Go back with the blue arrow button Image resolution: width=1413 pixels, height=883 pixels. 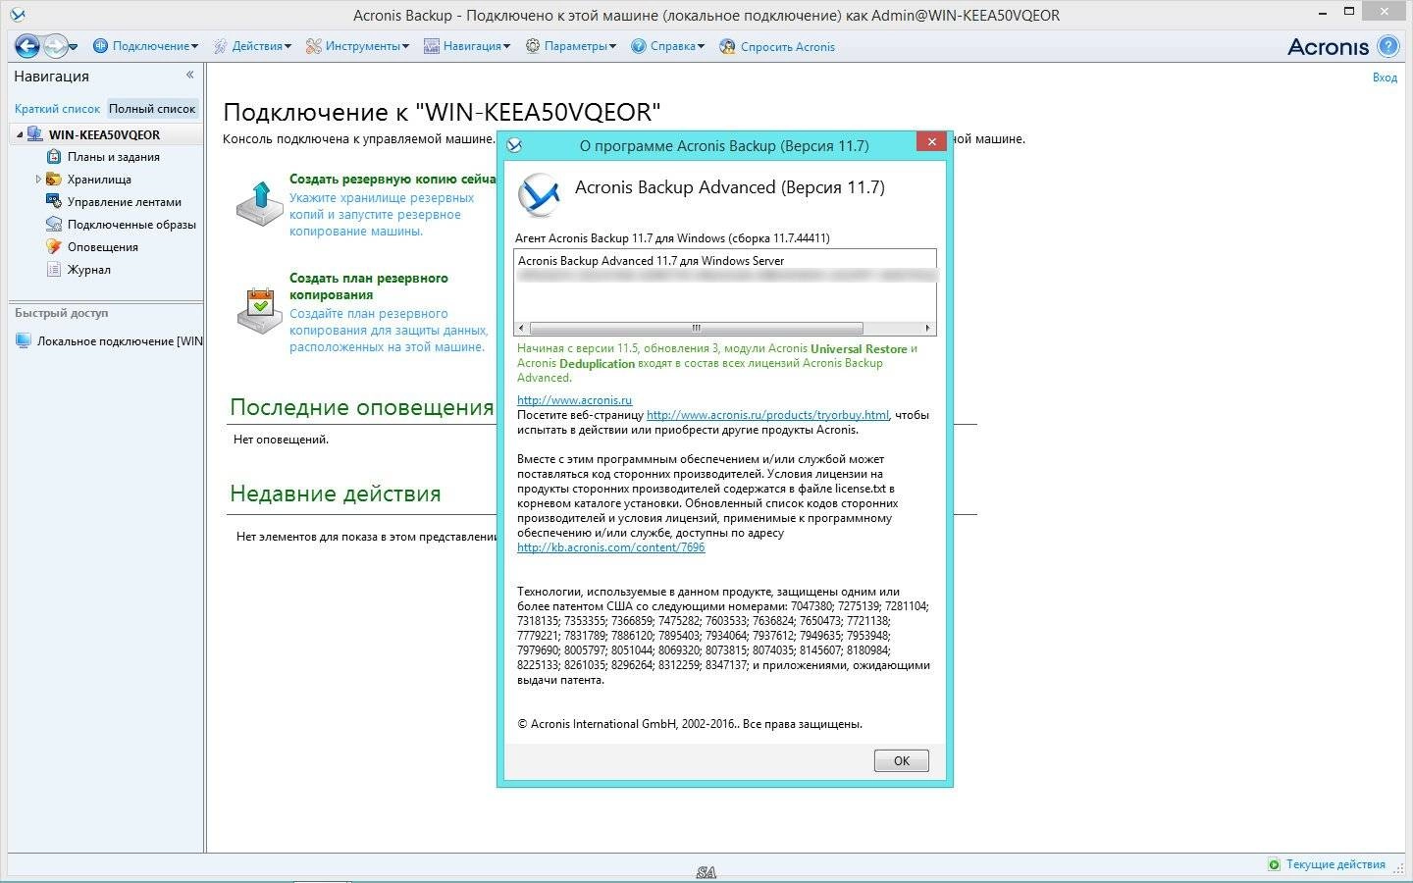click(26, 45)
